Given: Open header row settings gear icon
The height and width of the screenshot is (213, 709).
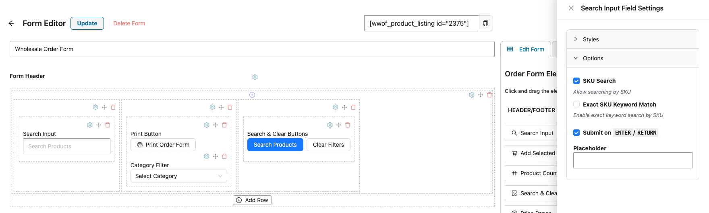Looking at the screenshot, I should tap(472, 95).
